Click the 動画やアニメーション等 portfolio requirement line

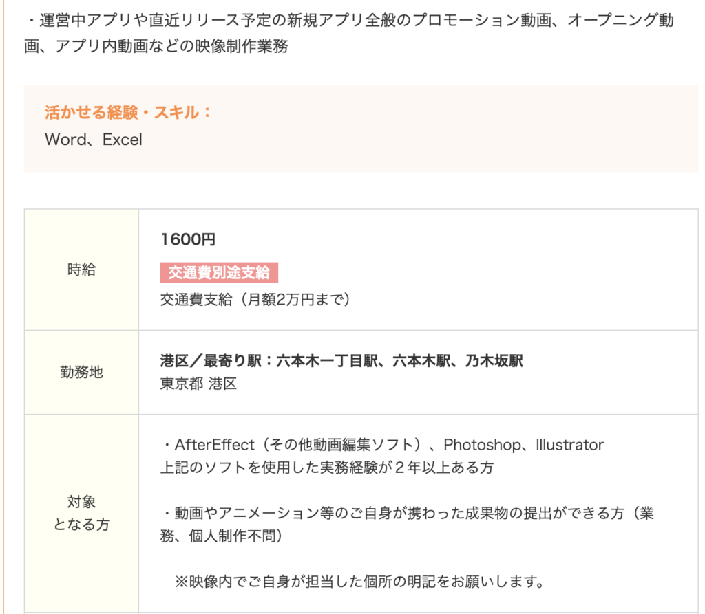tap(407, 513)
